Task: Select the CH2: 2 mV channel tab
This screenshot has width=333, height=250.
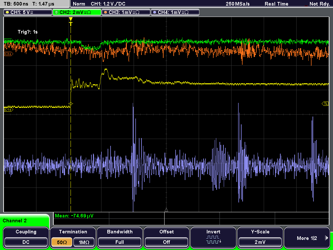Action: click(77, 12)
